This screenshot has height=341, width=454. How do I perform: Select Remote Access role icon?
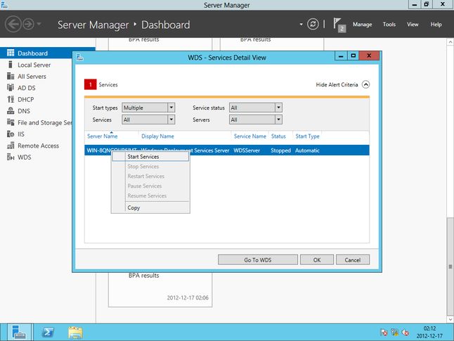(x=11, y=146)
